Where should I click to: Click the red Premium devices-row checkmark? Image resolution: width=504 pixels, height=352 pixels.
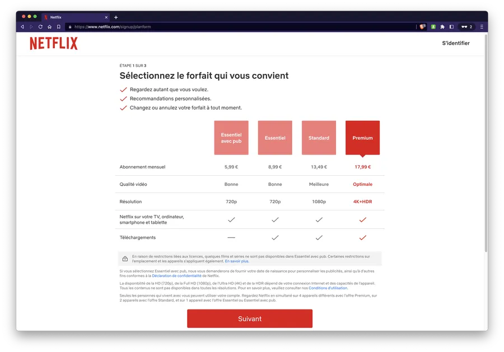(x=362, y=220)
